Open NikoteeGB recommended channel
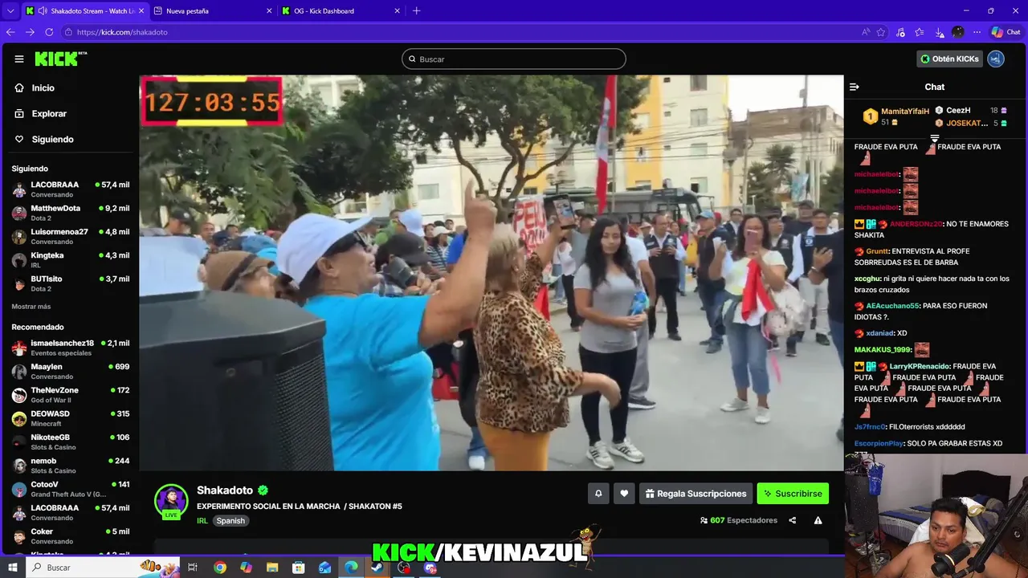Screen dimensions: 1028x578 [71, 442]
